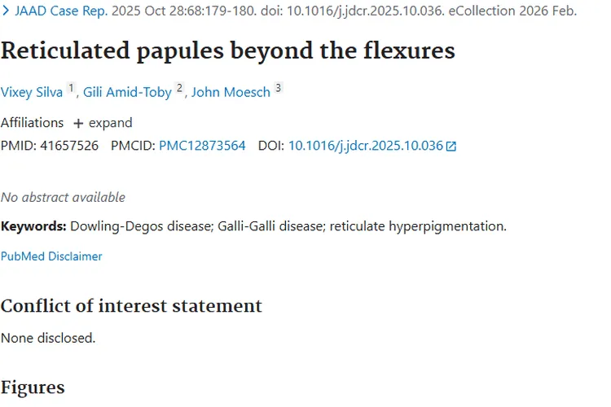This screenshot has height=407, width=611.
Task: Open the JAAD Case Rep. journal menu
Action: (61, 11)
